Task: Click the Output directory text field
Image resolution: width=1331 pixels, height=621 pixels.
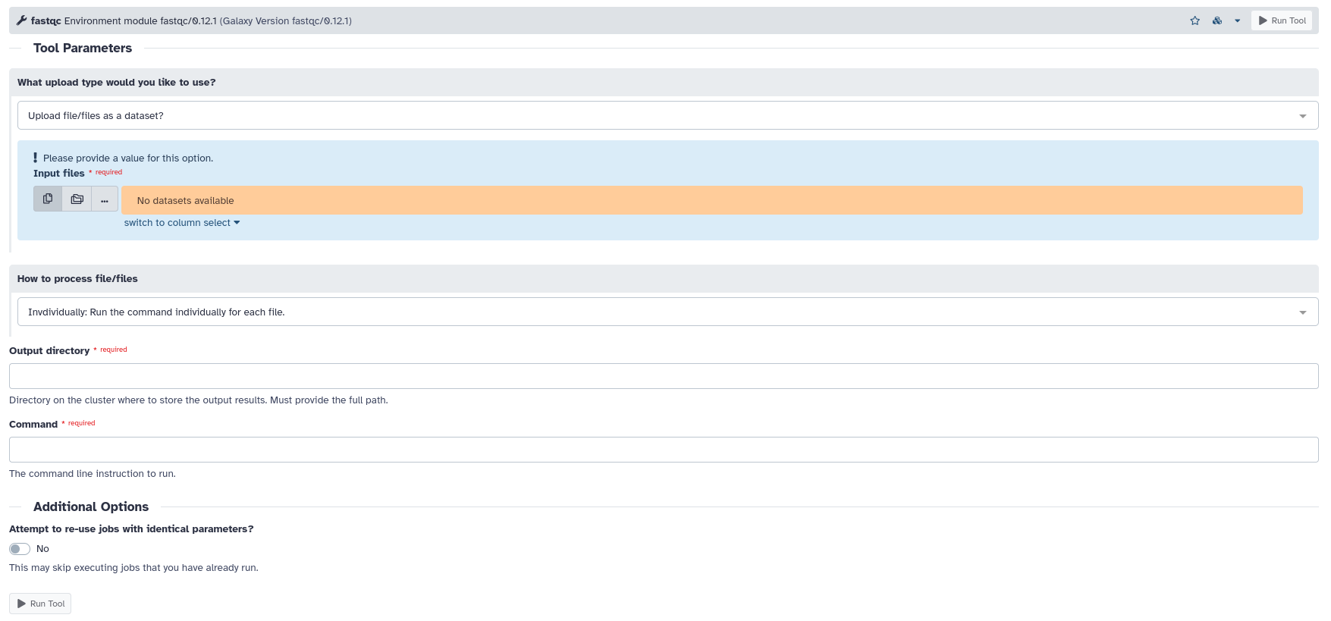Action: click(x=664, y=376)
